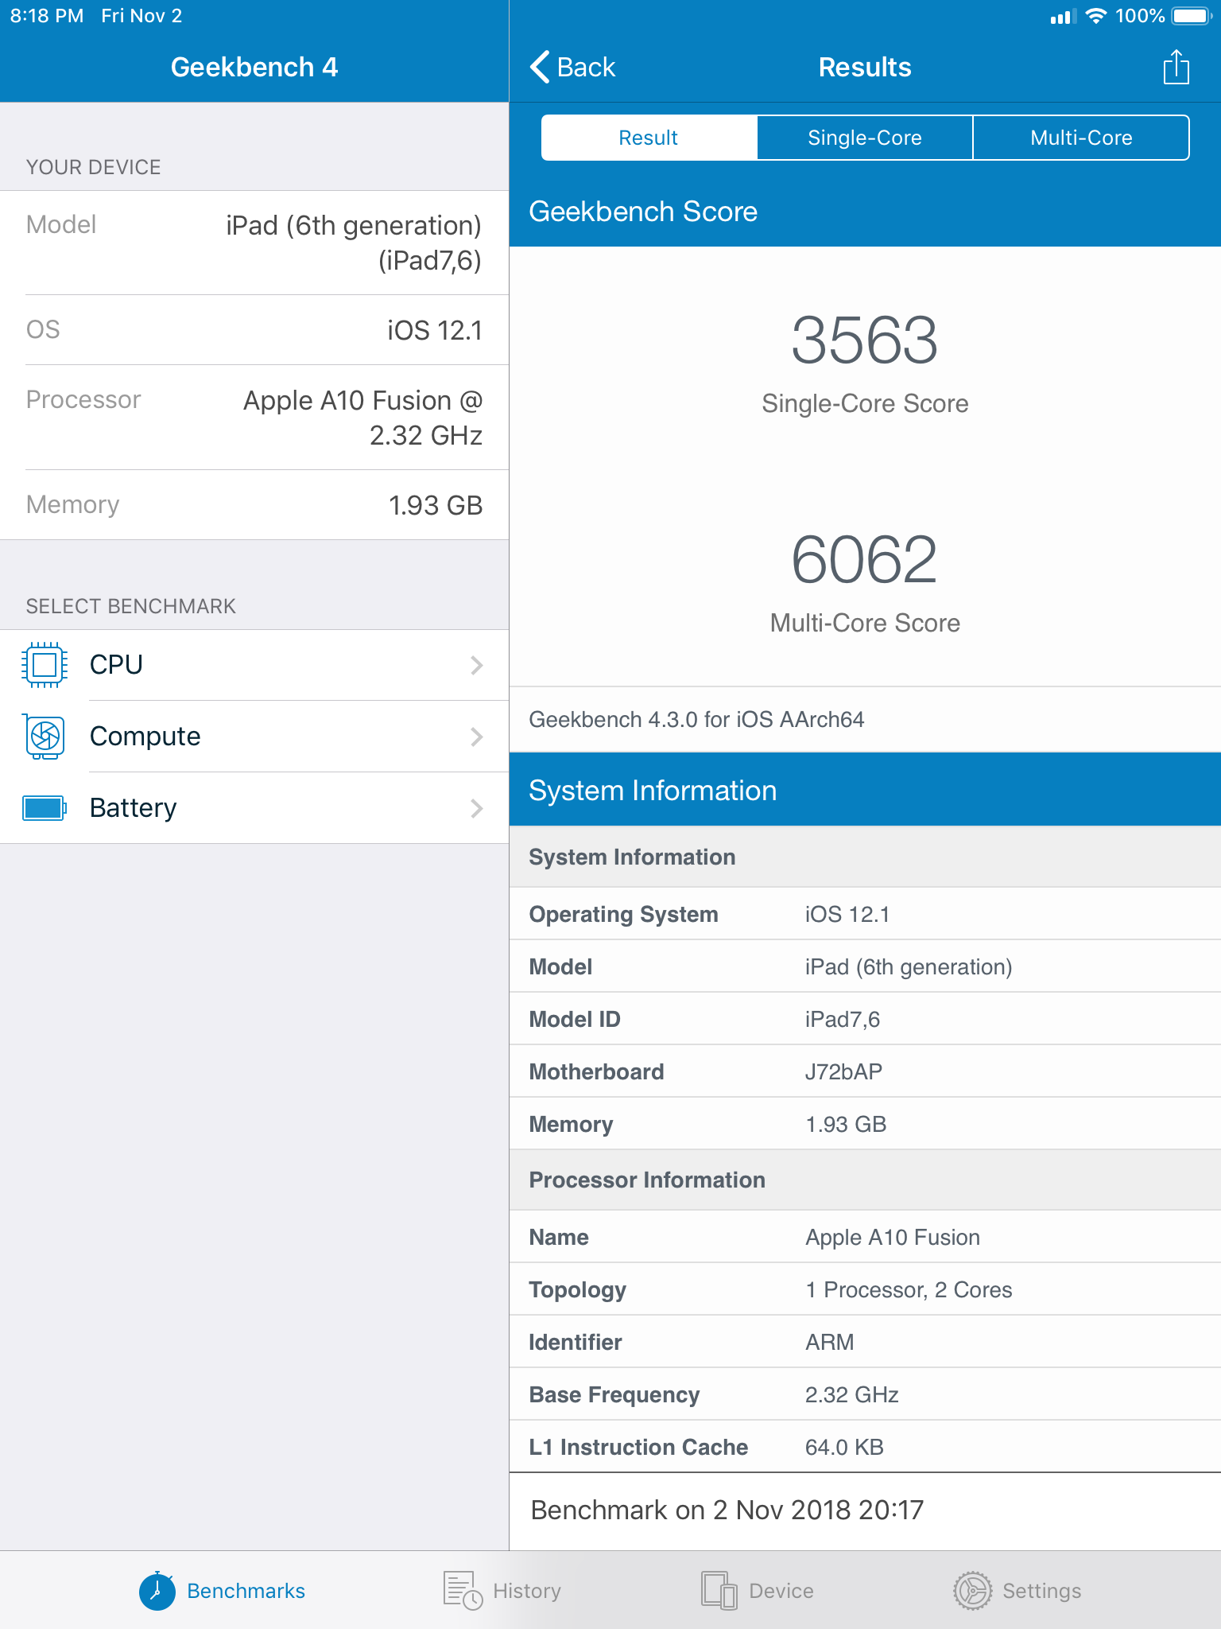Tap the Base Frequency value 2.32 GHz
The height and width of the screenshot is (1629, 1221).
[x=852, y=1394]
